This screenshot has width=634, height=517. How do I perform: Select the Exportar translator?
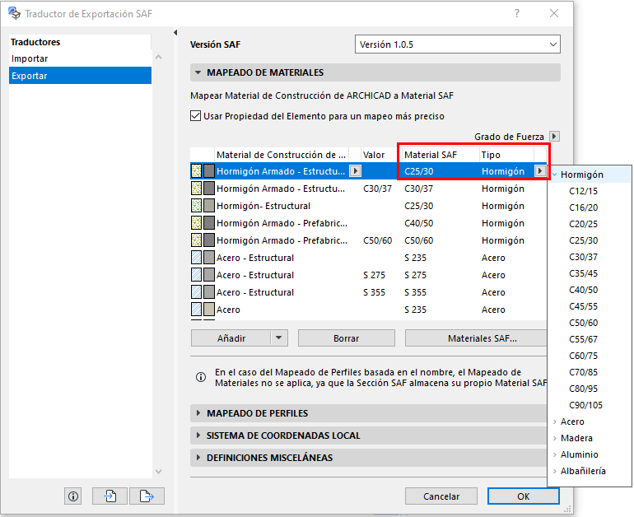[x=80, y=76]
